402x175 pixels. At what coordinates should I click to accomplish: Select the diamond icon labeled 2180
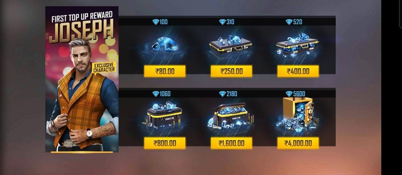(x=222, y=94)
